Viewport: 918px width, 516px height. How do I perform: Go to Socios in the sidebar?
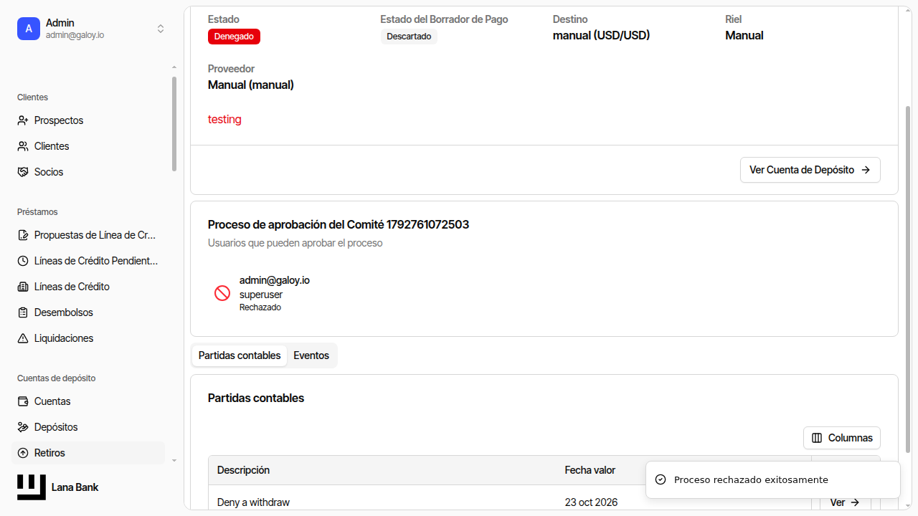(89, 172)
